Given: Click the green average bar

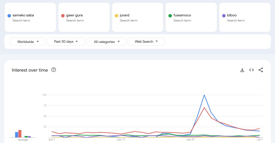Looking at the screenshot, I should (x=26, y=137).
